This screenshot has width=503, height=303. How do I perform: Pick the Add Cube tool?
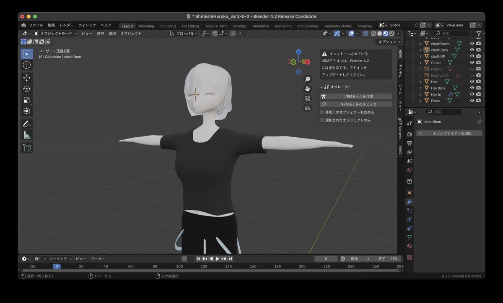(x=27, y=147)
